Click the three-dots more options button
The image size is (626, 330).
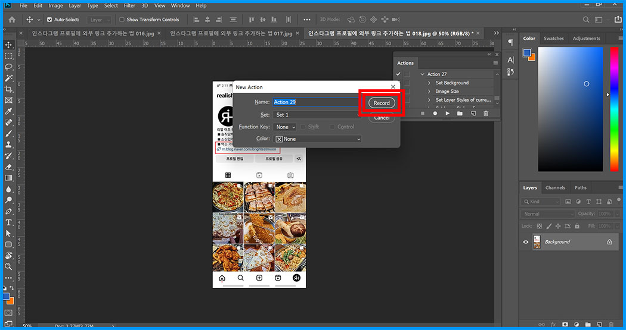(306, 20)
